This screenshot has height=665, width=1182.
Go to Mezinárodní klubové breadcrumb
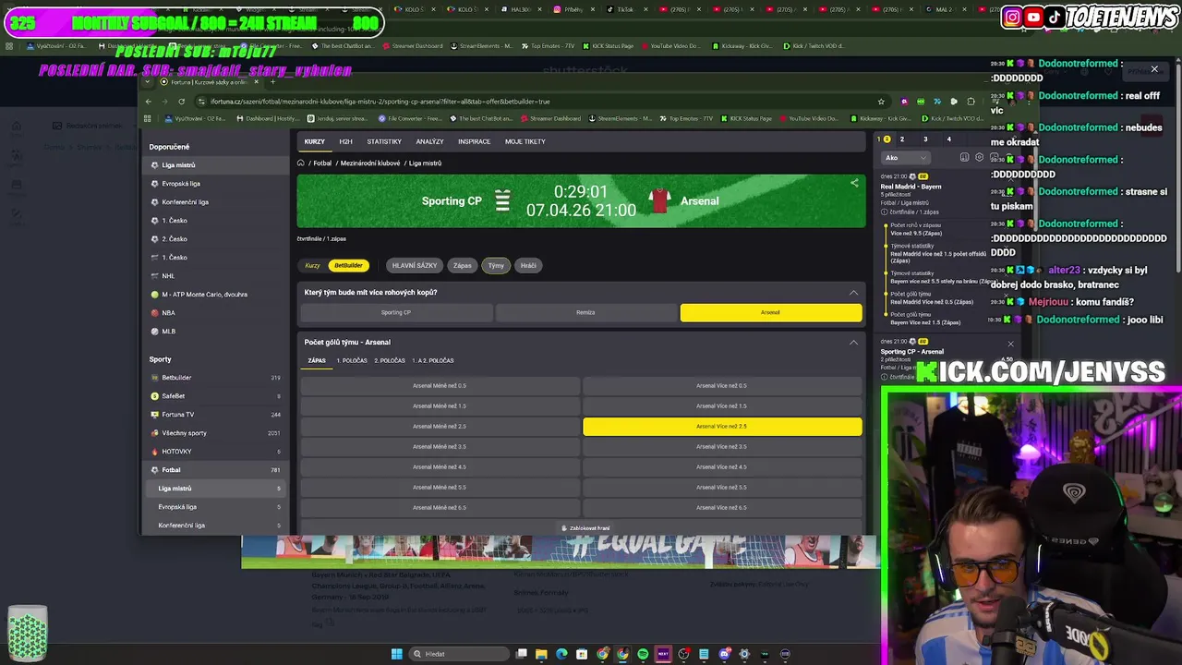click(x=370, y=163)
